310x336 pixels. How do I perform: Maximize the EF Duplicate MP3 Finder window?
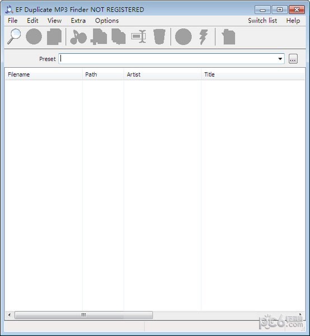point(280,10)
